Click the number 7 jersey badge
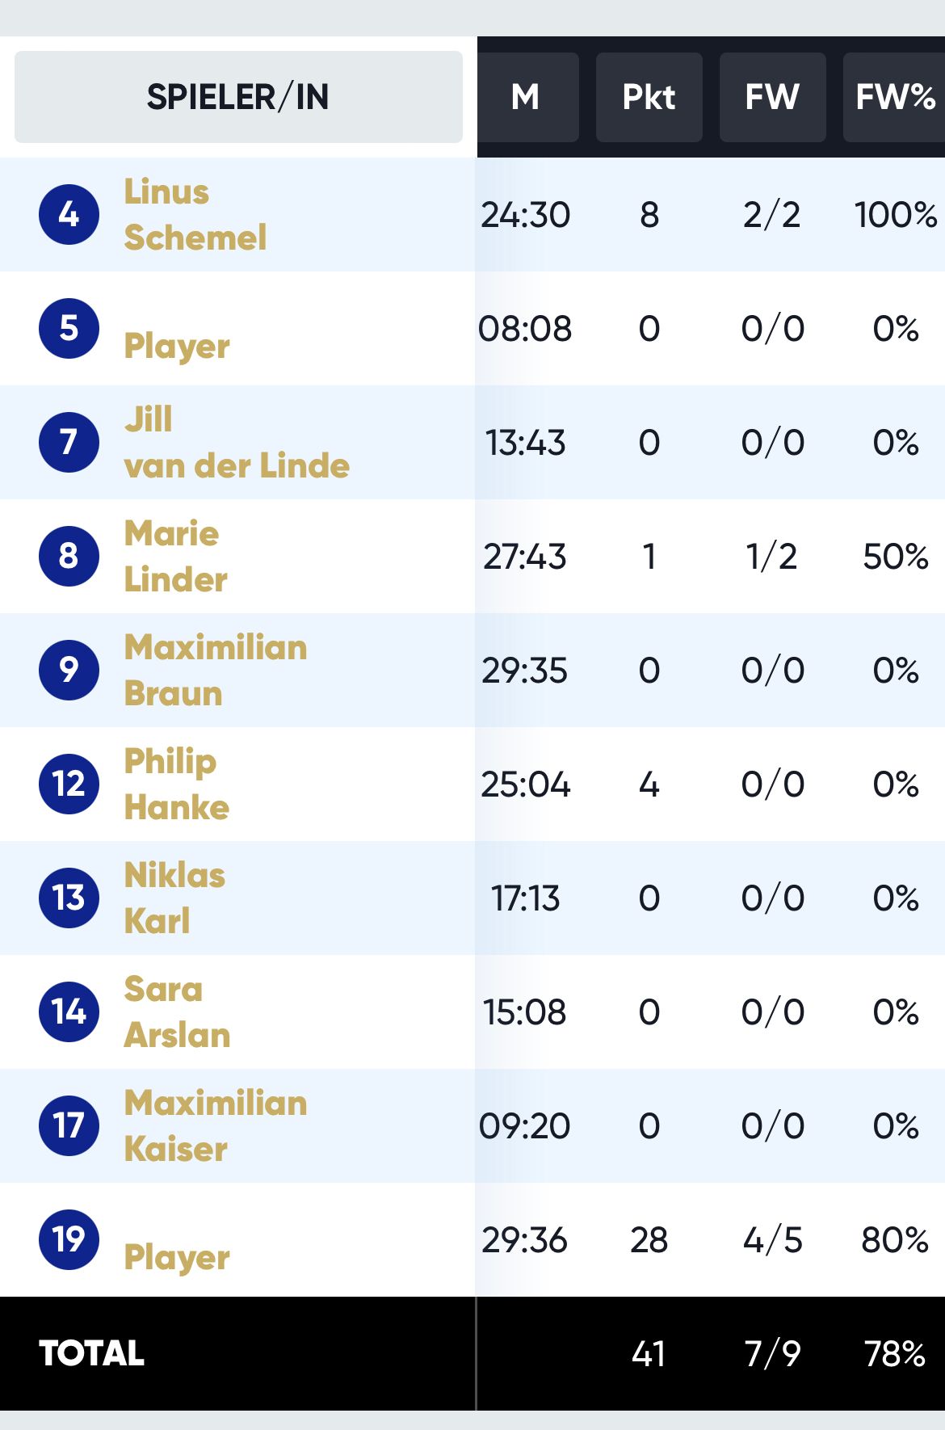This screenshot has height=1430, width=945. (x=69, y=443)
